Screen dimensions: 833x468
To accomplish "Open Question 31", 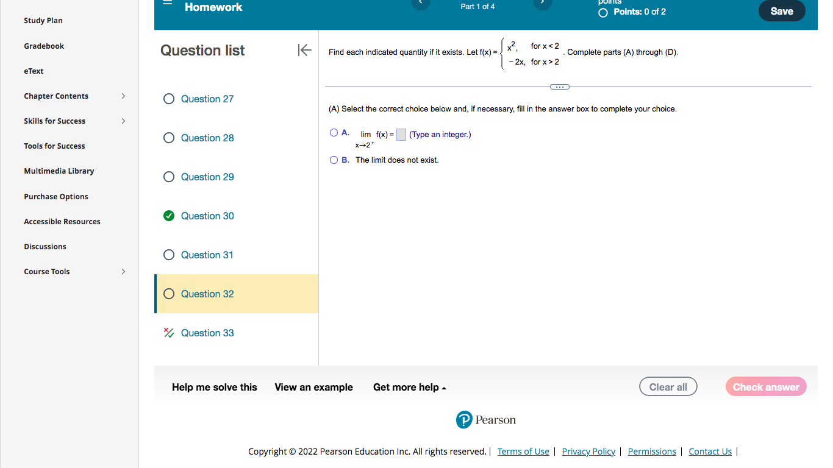I will point(207,255).
